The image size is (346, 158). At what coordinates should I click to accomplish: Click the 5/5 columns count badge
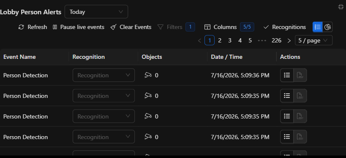247,27
